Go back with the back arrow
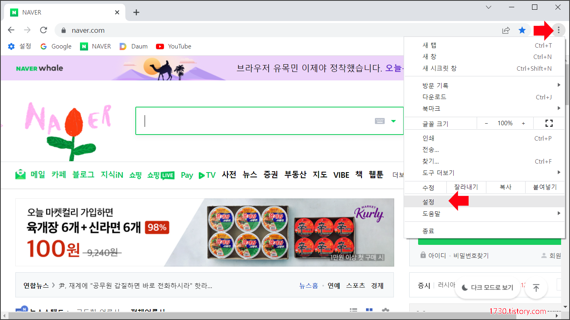The height and width of the screenshot is (320, 570). coord(11,30)
